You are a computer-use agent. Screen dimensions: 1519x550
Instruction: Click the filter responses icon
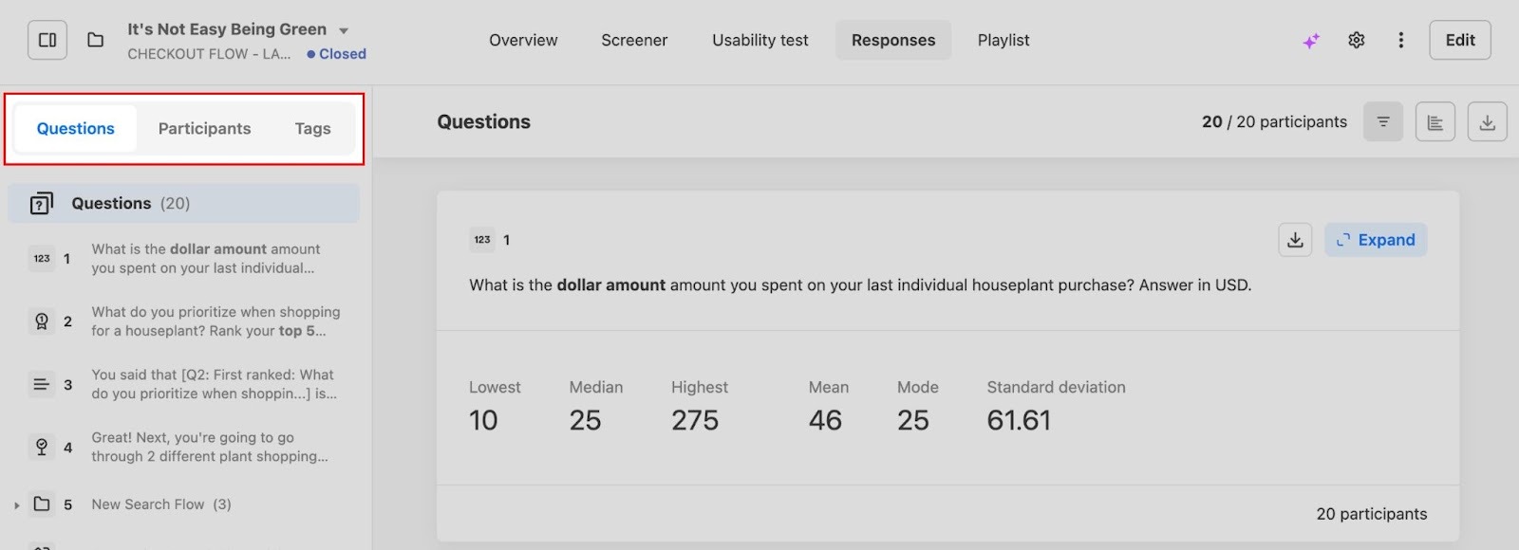point(1383,121)
